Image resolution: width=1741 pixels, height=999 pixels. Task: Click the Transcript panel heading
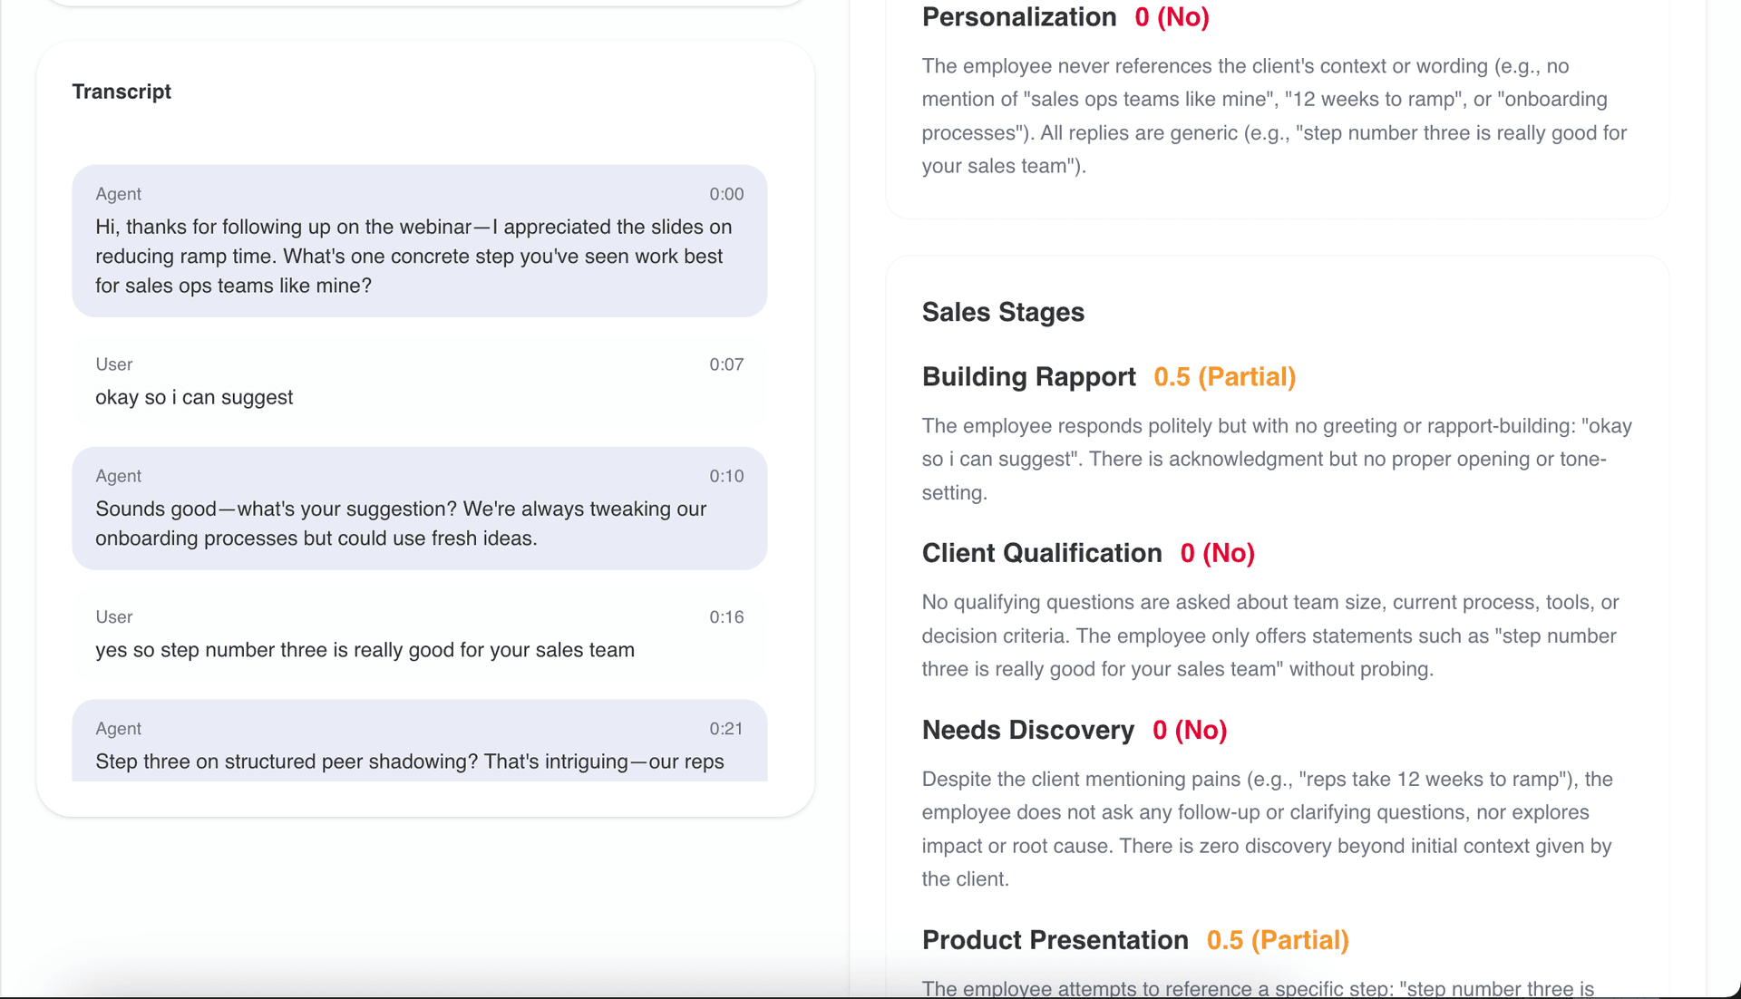122,92
